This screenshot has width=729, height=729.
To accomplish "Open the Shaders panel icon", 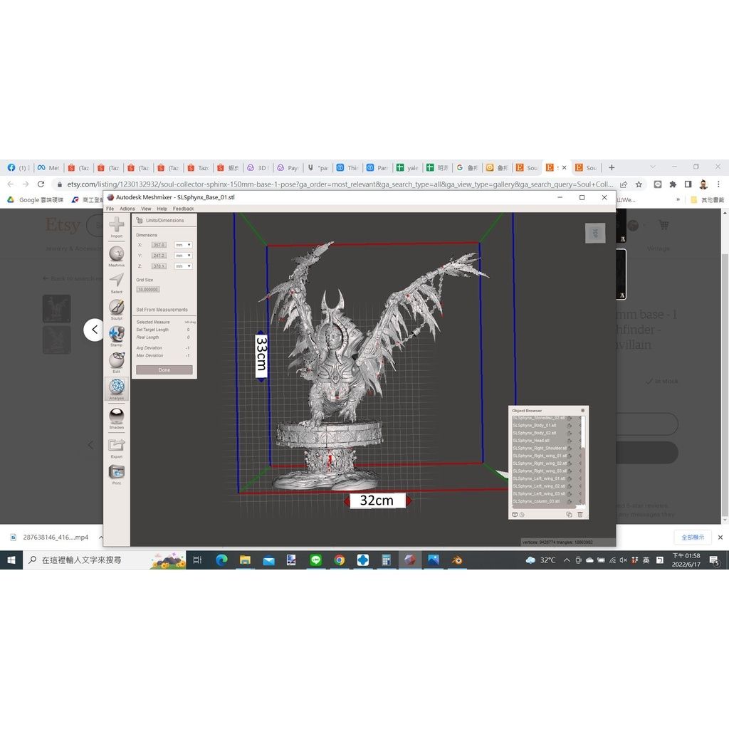I will coord(116,416).
